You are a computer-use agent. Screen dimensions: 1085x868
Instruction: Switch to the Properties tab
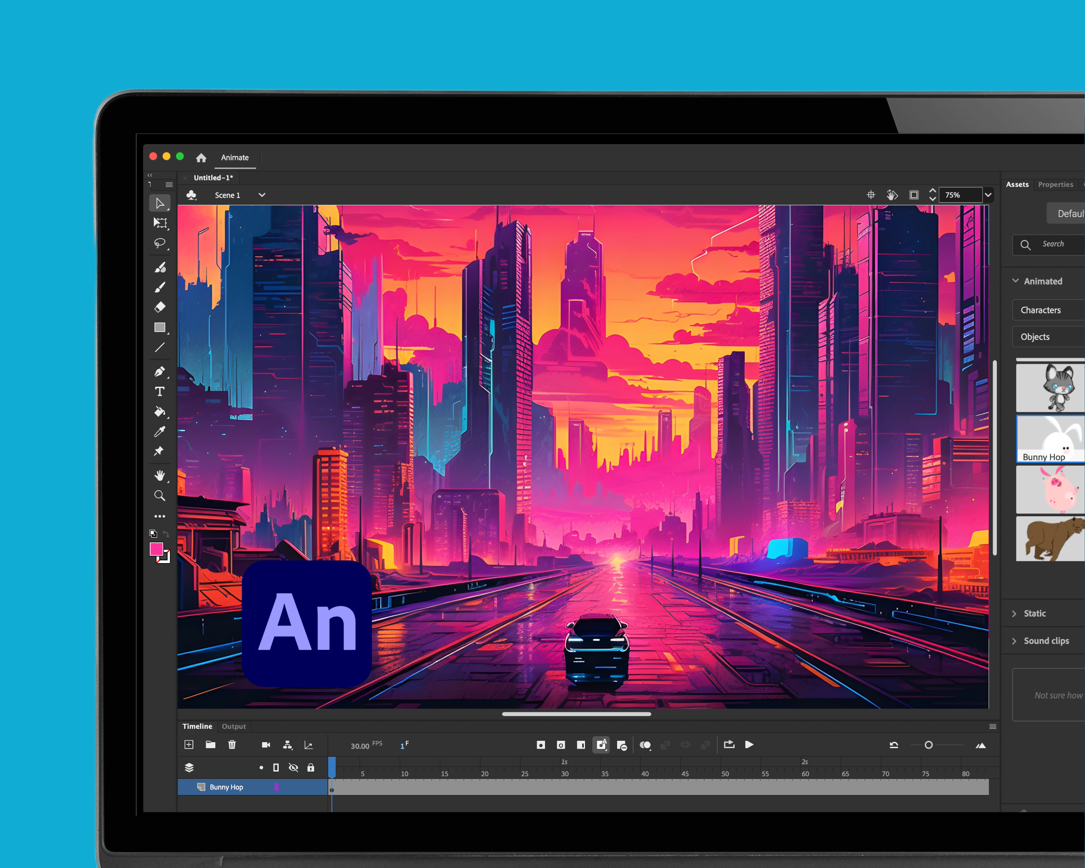pyautogui.click(x=1055, y=185)
